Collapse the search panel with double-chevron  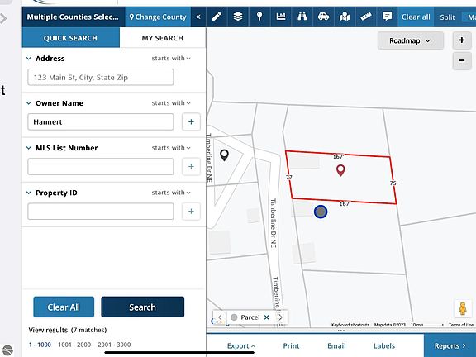pos(198,17)
